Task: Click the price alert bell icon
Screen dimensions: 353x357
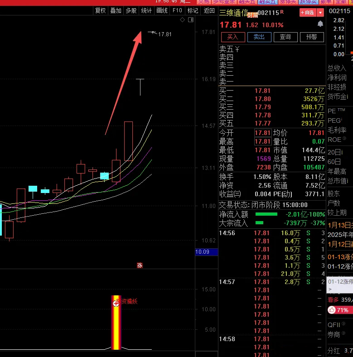Action: pos(320,24)
